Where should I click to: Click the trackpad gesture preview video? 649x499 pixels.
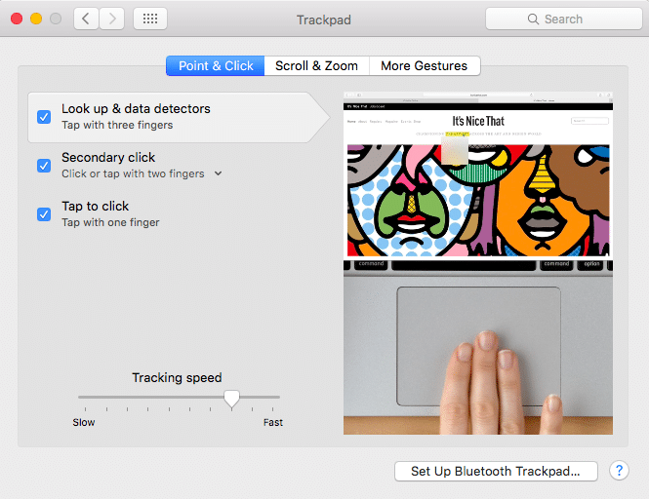[478, 263]
